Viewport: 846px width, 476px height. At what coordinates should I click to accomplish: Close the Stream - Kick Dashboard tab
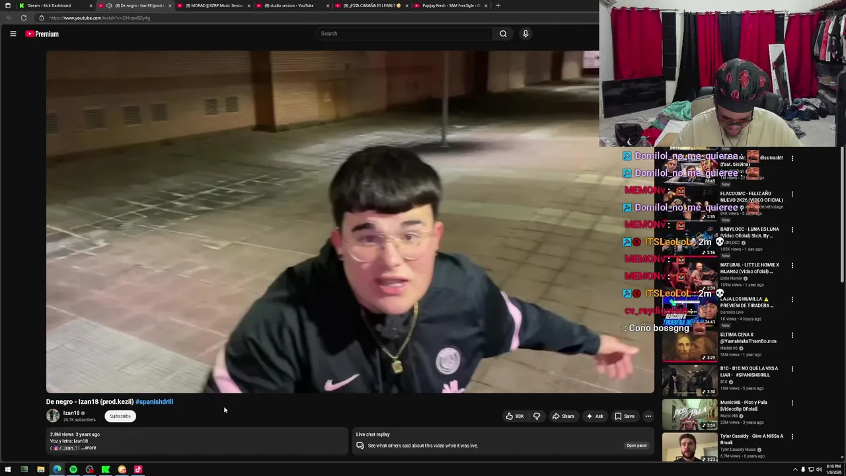pos(91,5)
